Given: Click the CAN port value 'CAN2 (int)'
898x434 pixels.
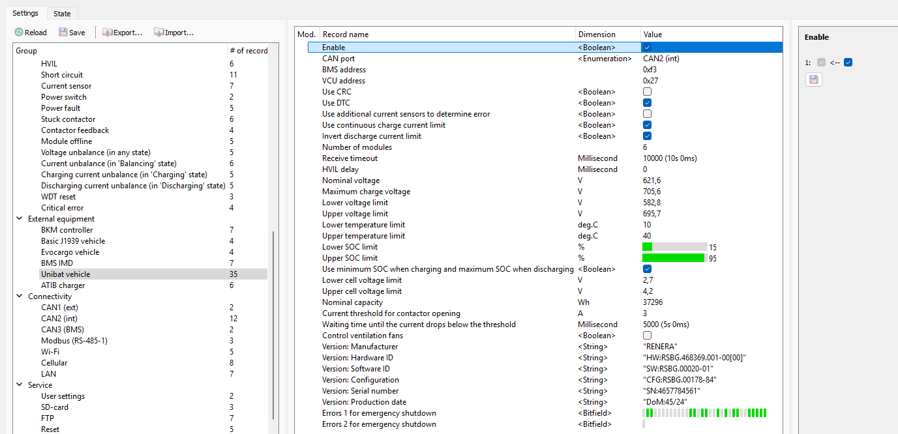Looking at the screenshot, I should click(661, 59).
